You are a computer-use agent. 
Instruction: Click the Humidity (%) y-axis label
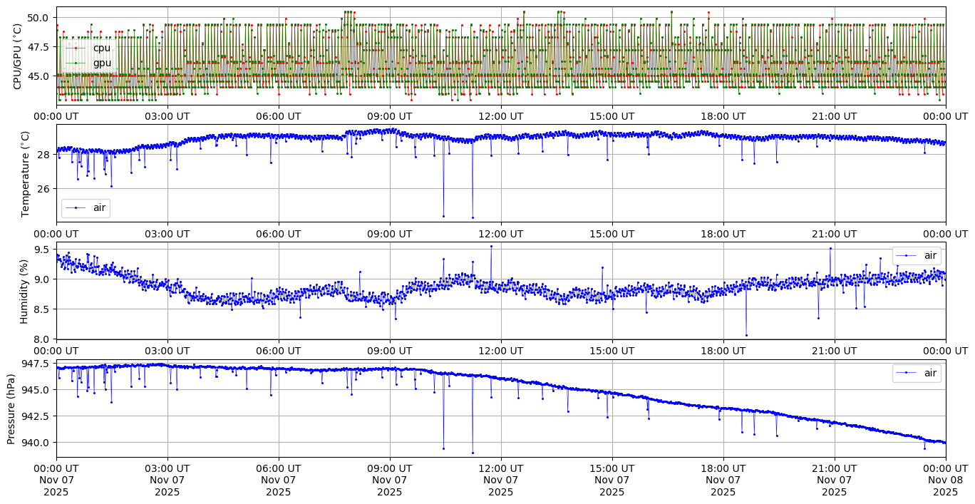[x=24, y=291]
